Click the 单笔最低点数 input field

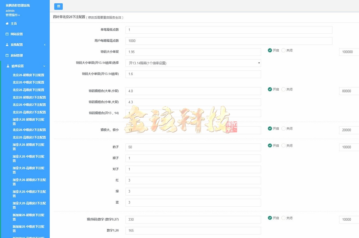click(229, 30)
